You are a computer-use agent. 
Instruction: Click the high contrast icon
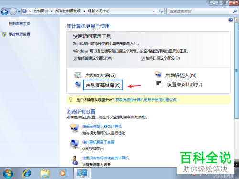coord(160,84)
